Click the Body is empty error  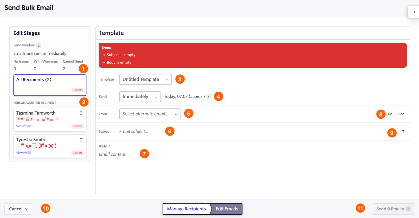[119, 62]
